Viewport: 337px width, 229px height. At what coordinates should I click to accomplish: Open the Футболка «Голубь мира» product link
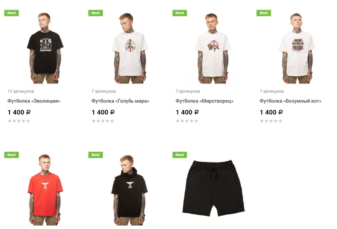[x=120, y=101]
